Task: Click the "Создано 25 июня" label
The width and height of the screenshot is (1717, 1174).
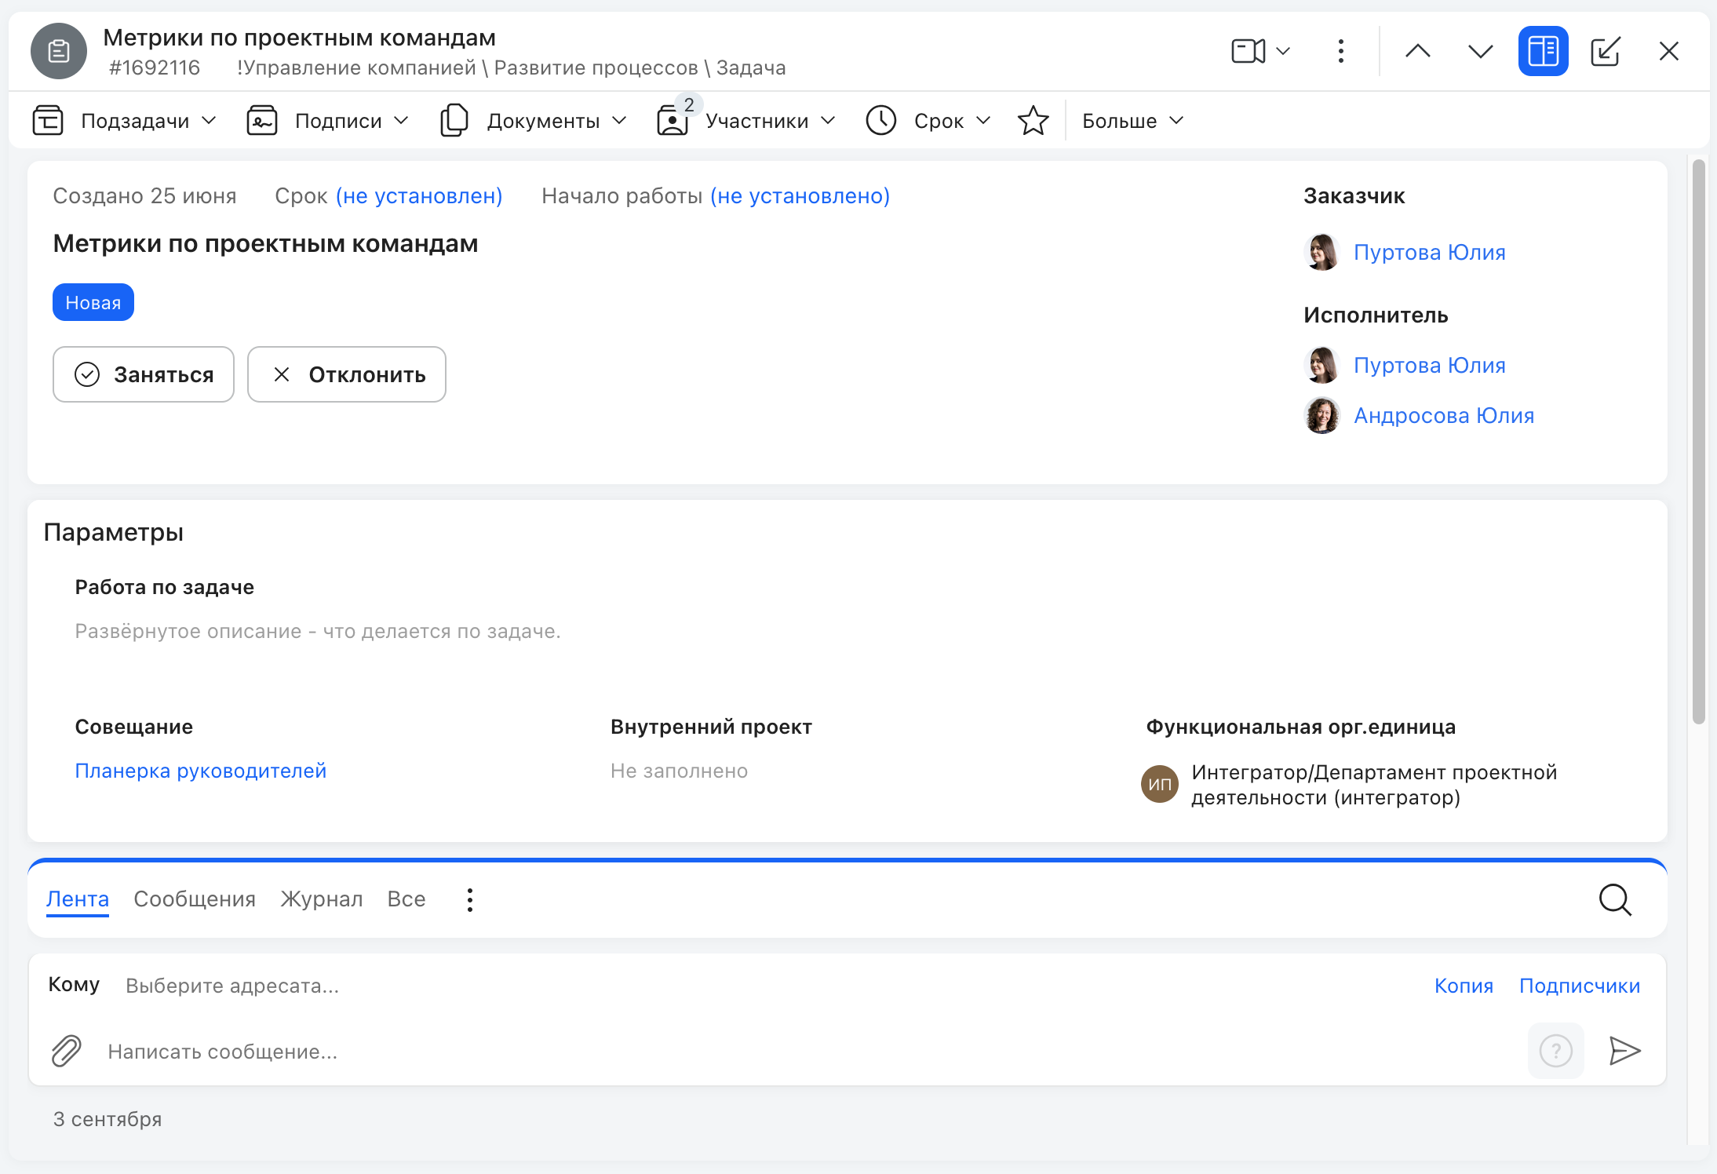Action: [x=145, y=196]
